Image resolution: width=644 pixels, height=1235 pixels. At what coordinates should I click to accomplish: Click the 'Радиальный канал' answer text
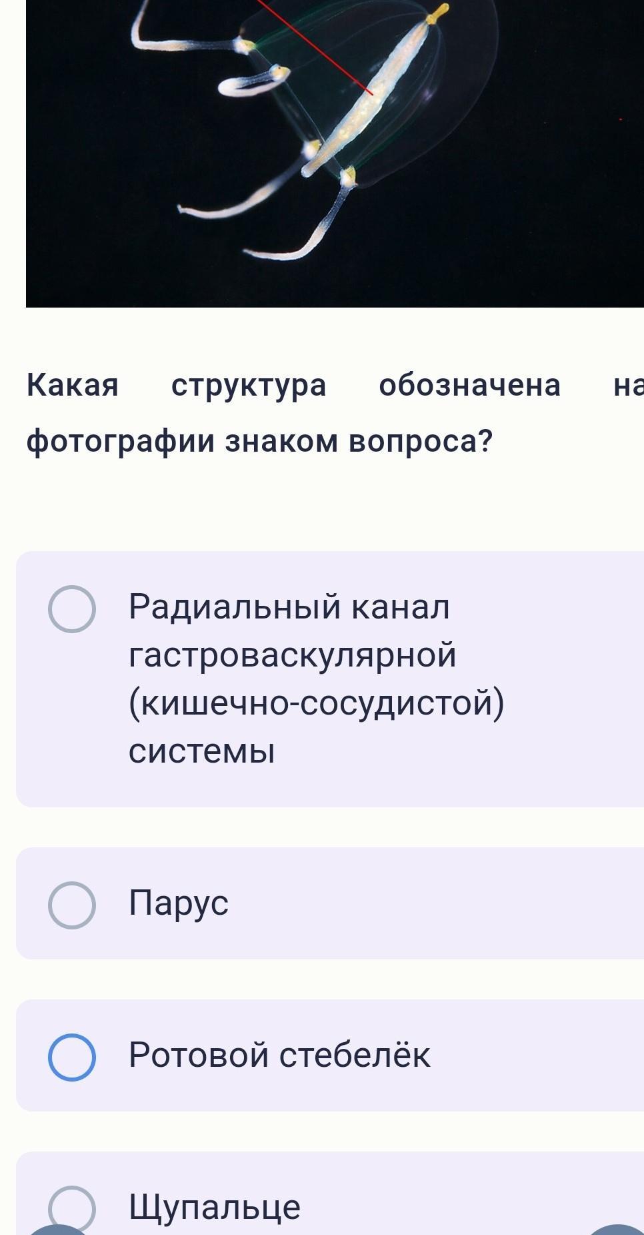point(289,607)
